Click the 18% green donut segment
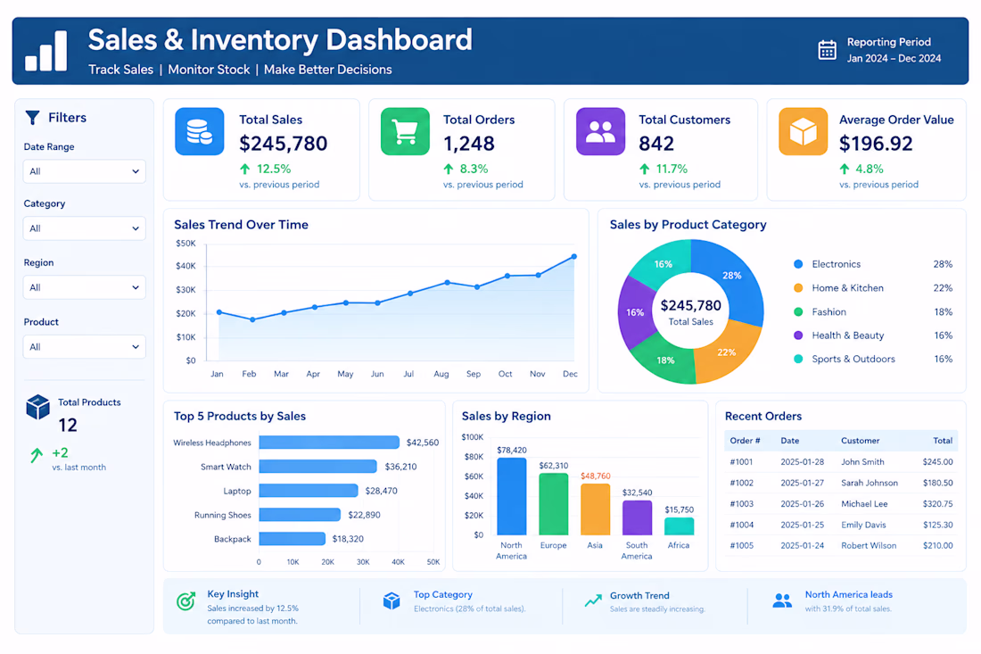 [x=664, y=360]
